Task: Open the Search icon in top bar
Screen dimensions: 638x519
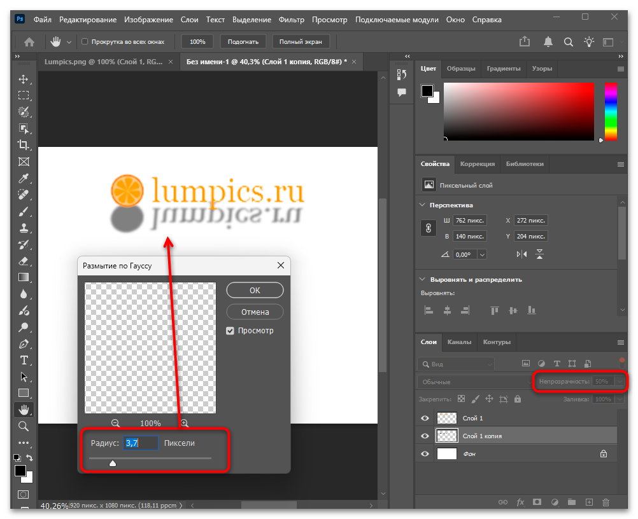Action: coord(569,42)
